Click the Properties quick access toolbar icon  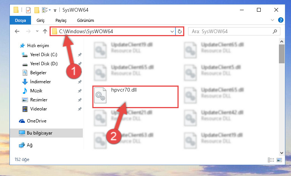(28, 10)
